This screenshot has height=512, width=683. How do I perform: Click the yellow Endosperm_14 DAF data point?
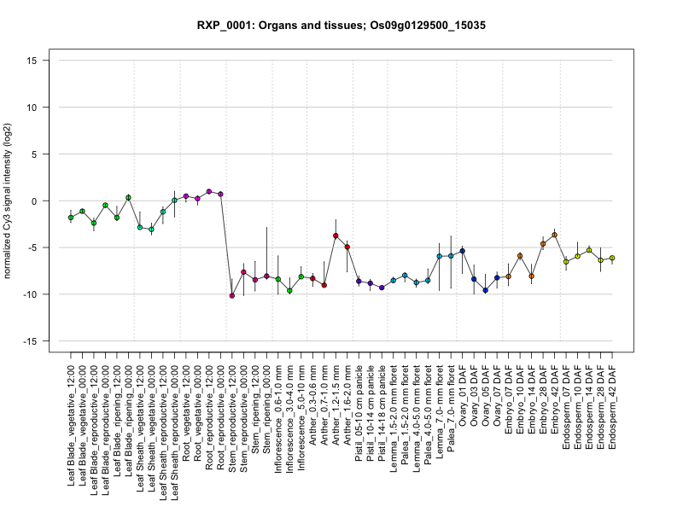click(589, 250)
